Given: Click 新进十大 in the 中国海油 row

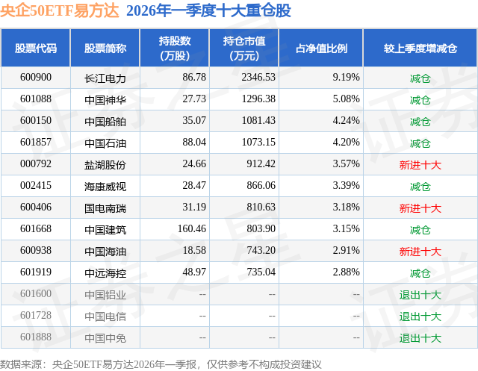Looking at the screenshot, I should click(x=420, y=252).
